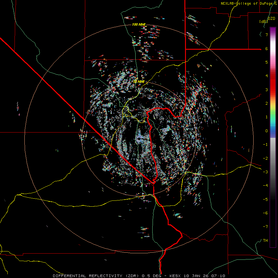Click the scale value "-5"
The image size is (278, 278).
[x=265, y=200]
